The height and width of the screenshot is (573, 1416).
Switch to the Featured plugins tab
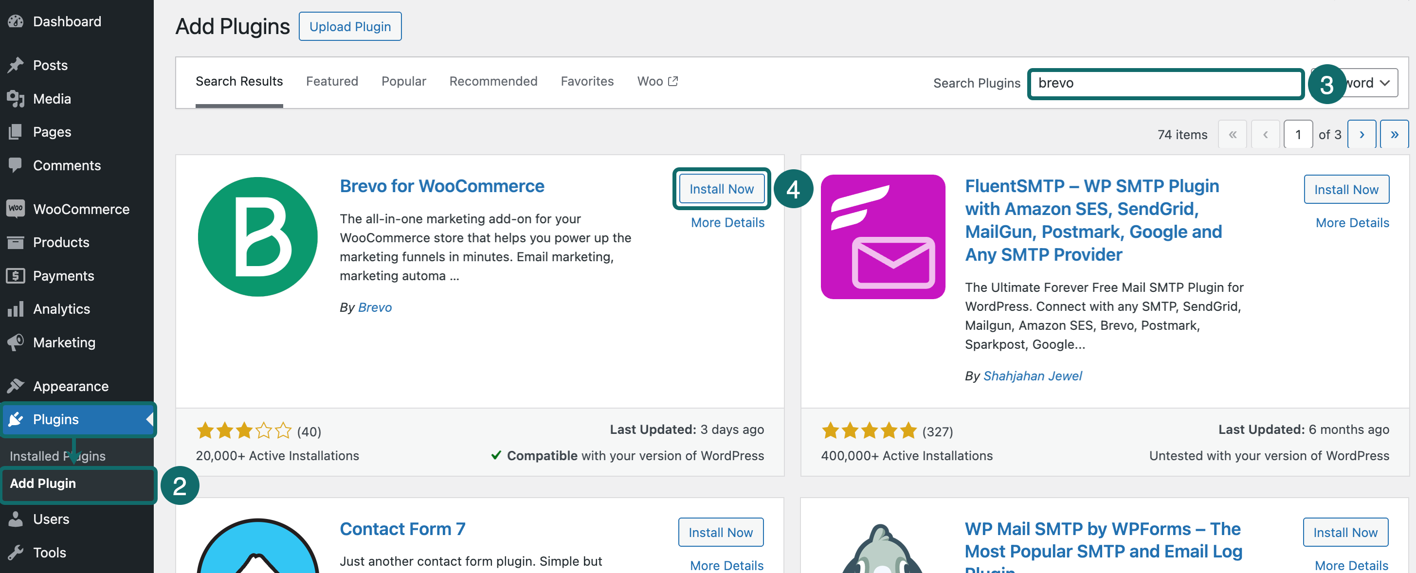coord(331,81)
